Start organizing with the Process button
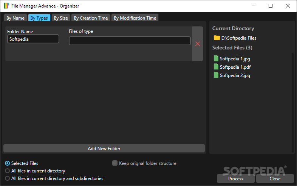 236,178
